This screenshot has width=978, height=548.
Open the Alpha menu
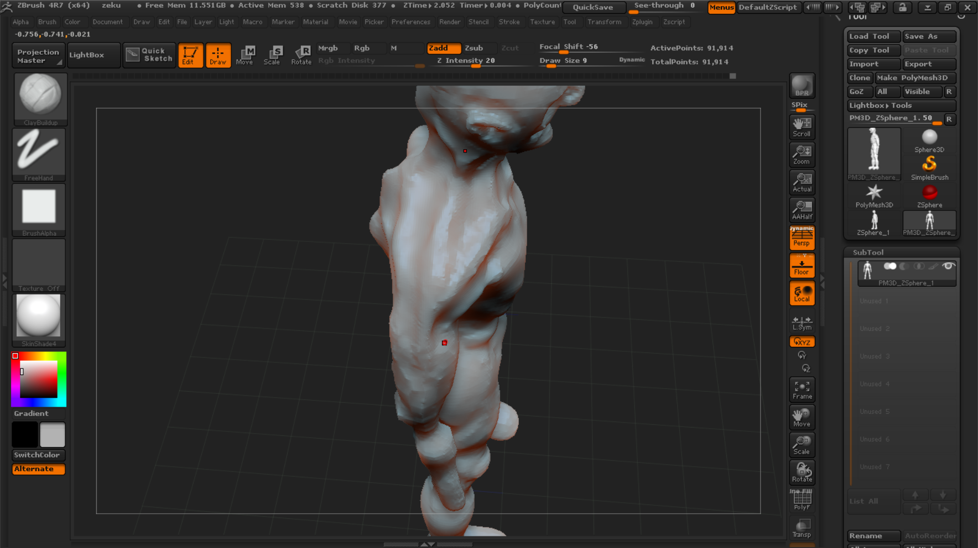click(x=20, y=22)
